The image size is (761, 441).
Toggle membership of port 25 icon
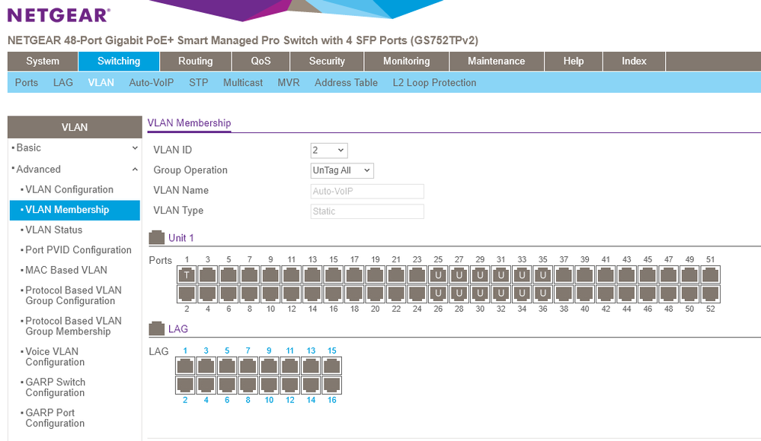point(438,274)
